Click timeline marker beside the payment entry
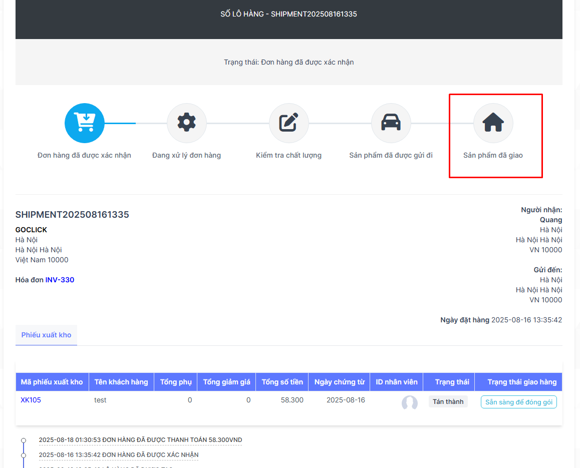The height and width of the screenshot is (468, 580). pos(23,440)
